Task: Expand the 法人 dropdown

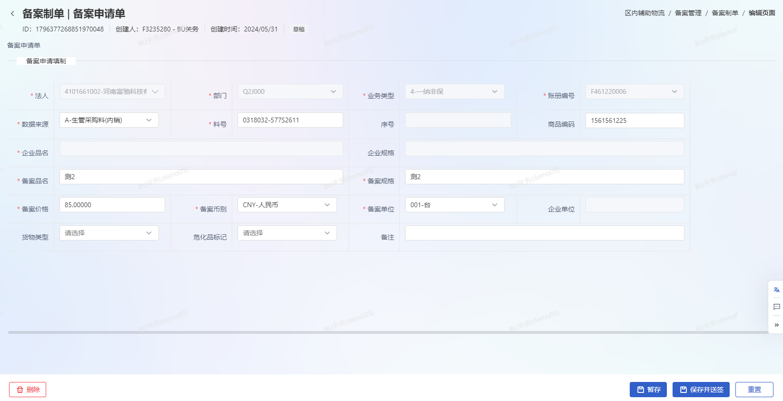Action: point(112,91)
